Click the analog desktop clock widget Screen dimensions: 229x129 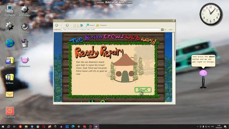tap(211, 14)
